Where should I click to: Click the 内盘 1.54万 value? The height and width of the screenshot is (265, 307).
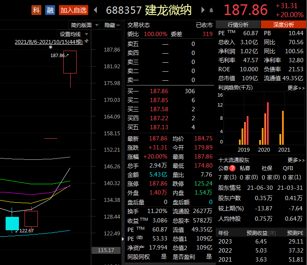click(x=203, y=193)
